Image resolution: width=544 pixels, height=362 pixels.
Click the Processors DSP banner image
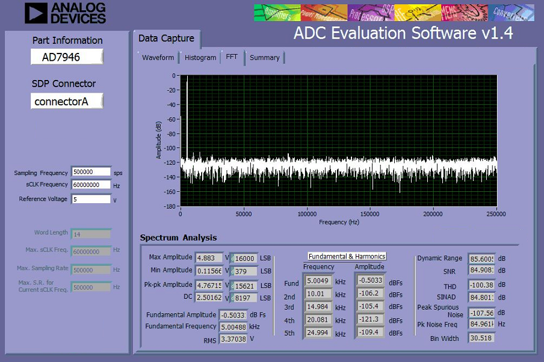tap(371, 13)
